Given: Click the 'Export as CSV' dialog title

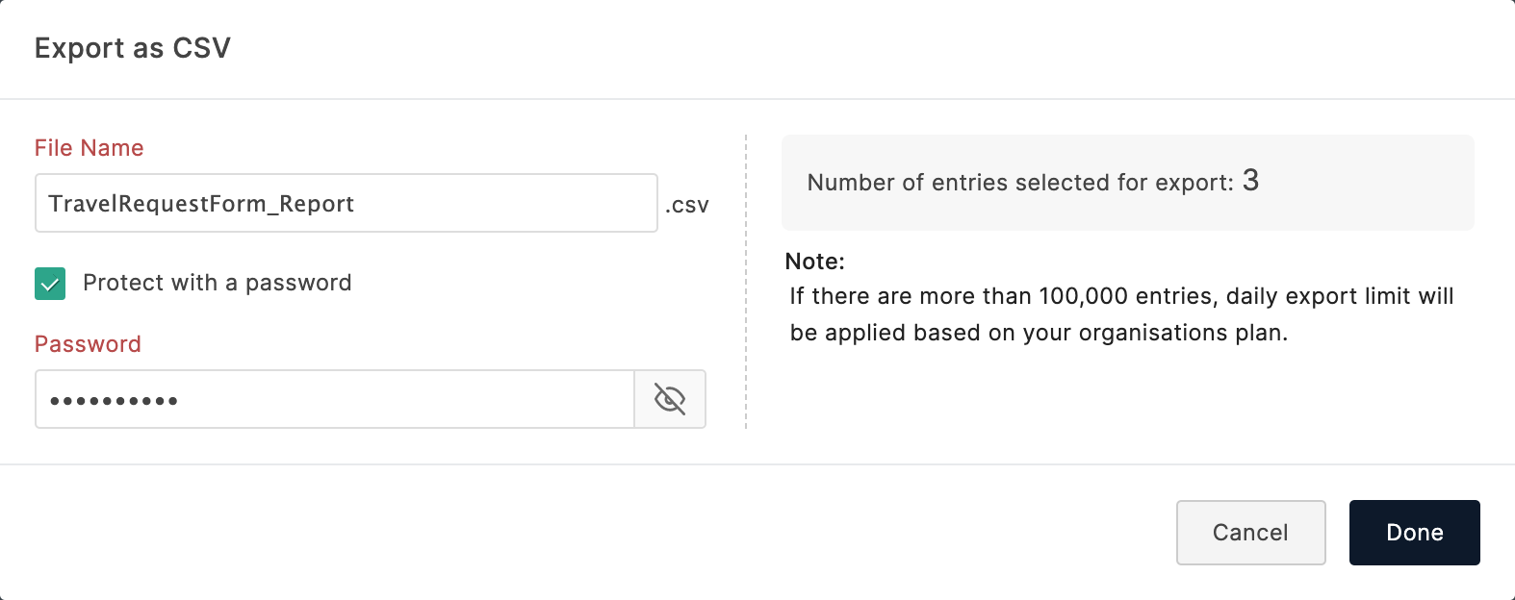Looking at the screenshot, I should tap(133, 48).
